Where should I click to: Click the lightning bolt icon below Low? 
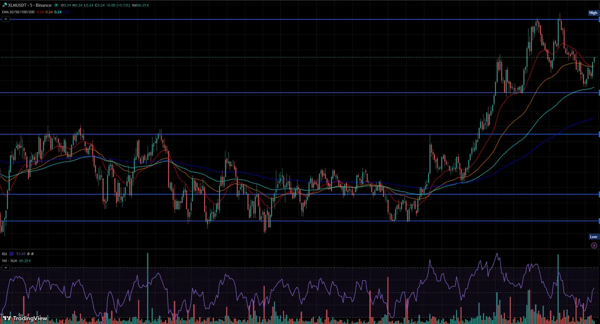click(594, 246)
